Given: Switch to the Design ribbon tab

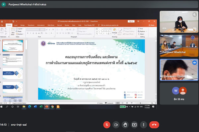Looking at the screenshot, I should [x=23, y=25].
